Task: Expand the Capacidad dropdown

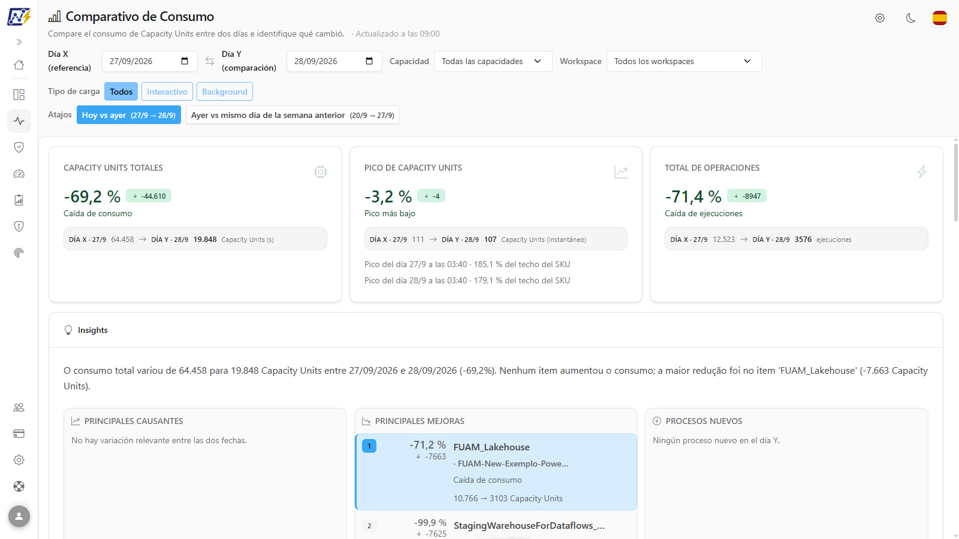Action: click(x=493, y=61)
